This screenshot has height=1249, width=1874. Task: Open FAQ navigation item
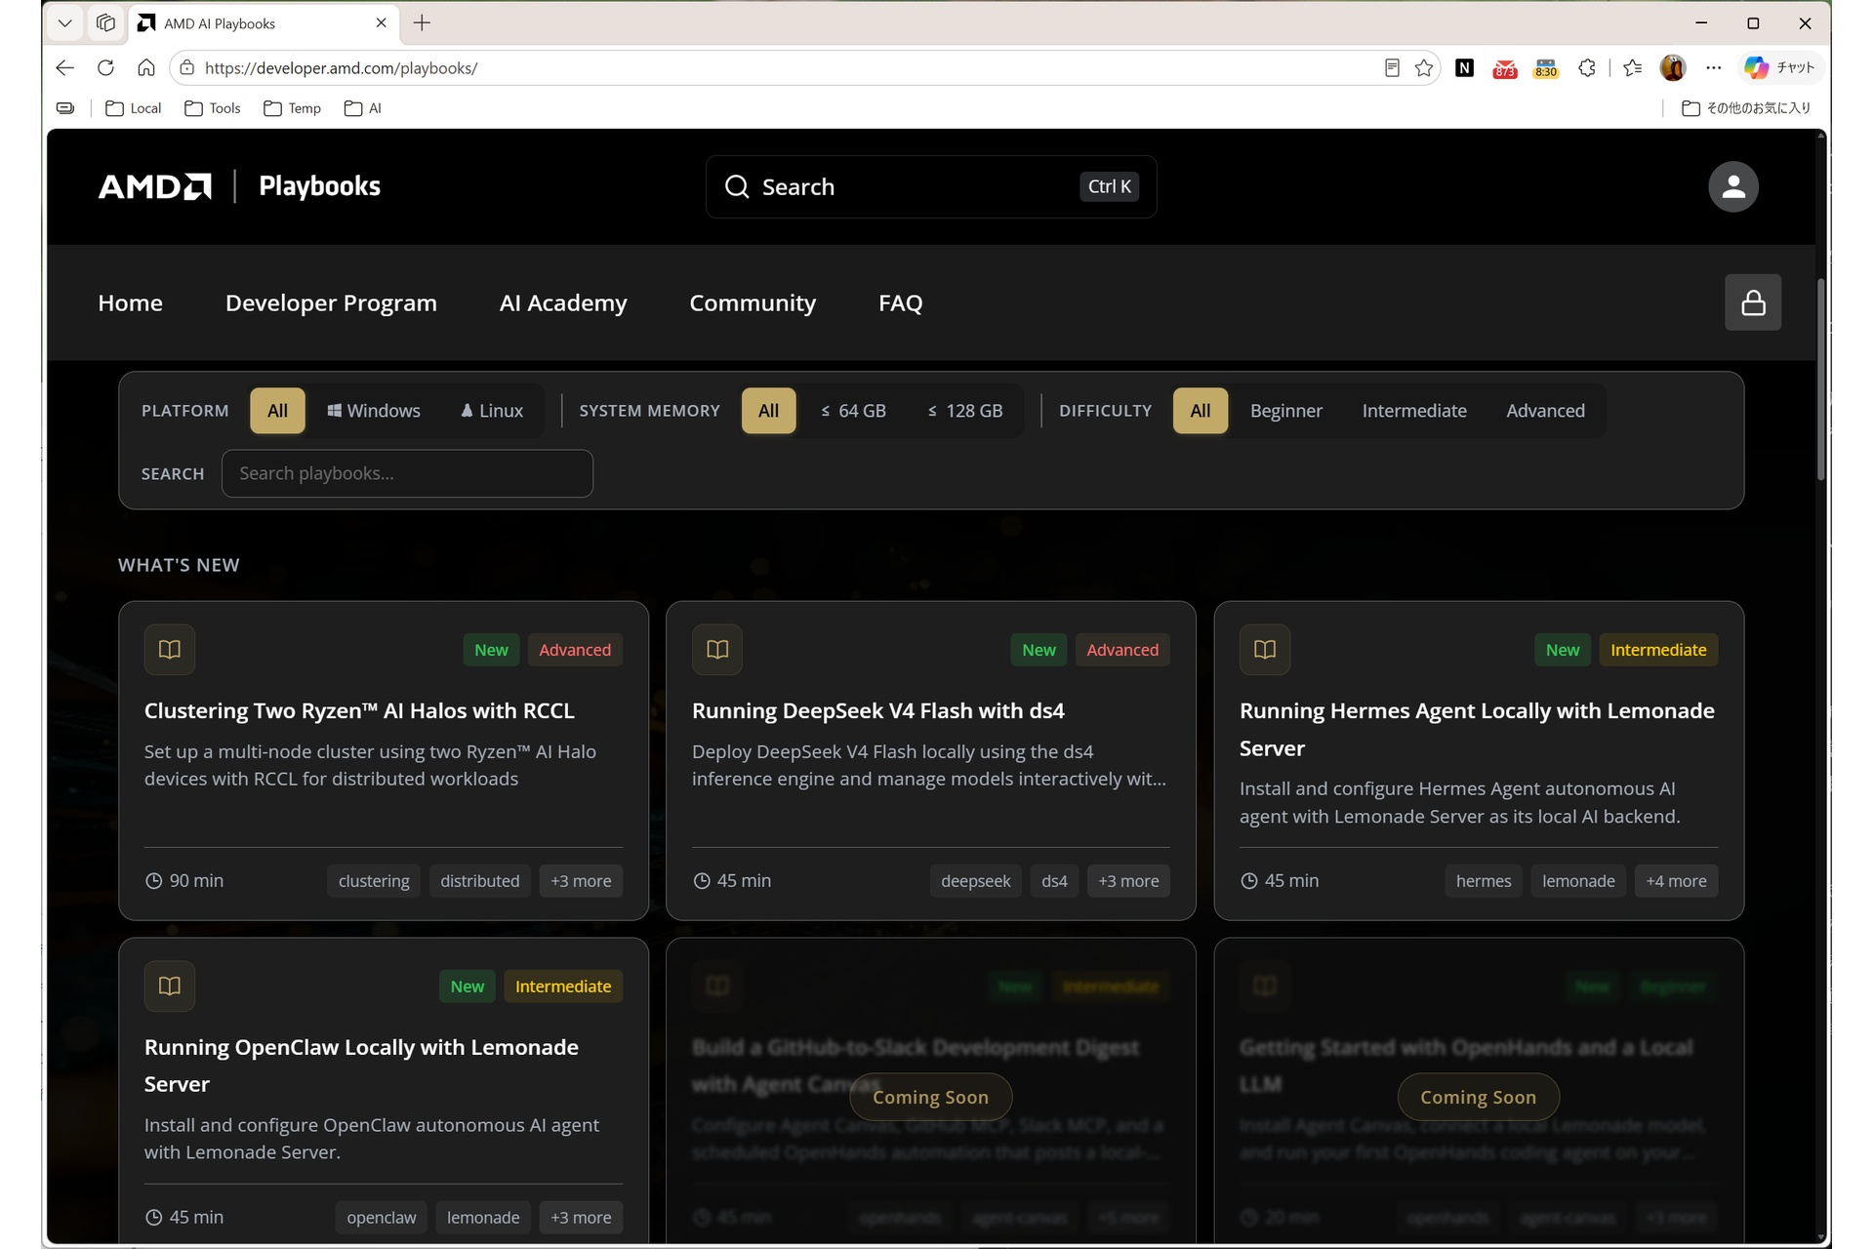pyautogui.click(x=900, y=303)
